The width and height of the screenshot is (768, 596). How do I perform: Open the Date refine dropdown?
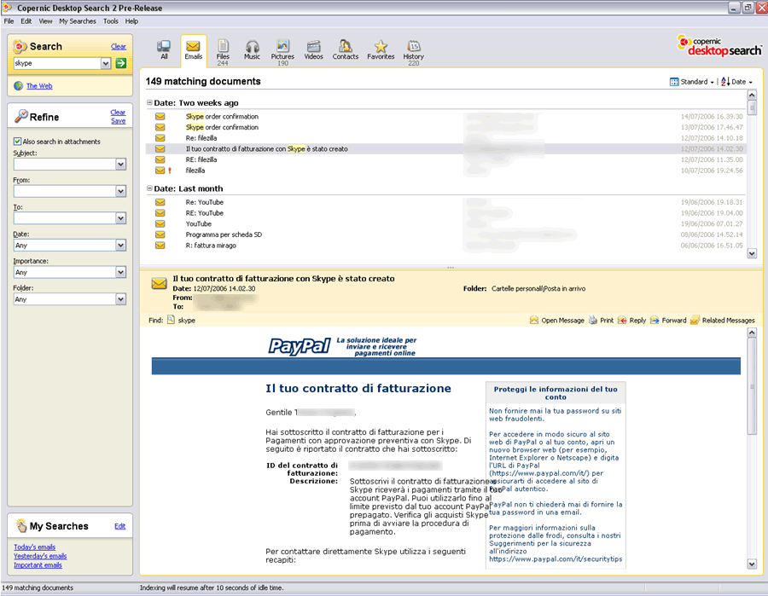(x=120, y=246)
